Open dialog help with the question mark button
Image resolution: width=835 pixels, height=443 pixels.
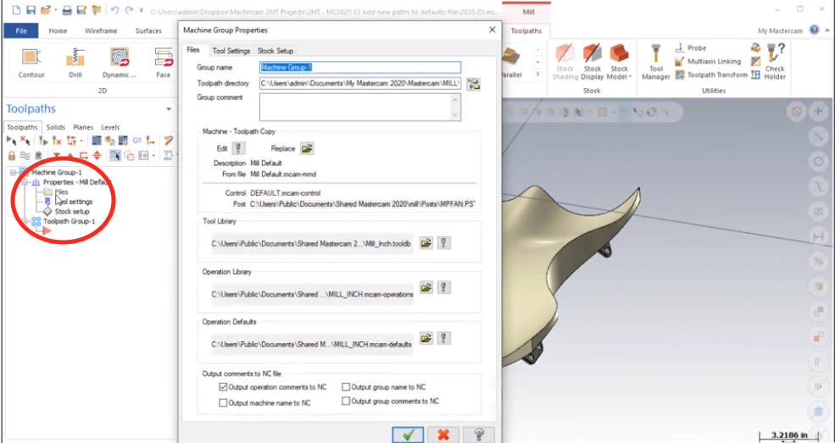click(x=478, y=435)
